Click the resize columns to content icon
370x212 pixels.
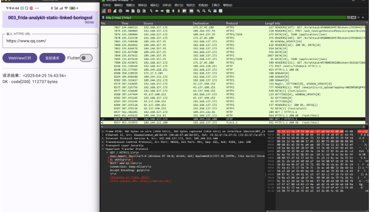click(x=215, y=11)
